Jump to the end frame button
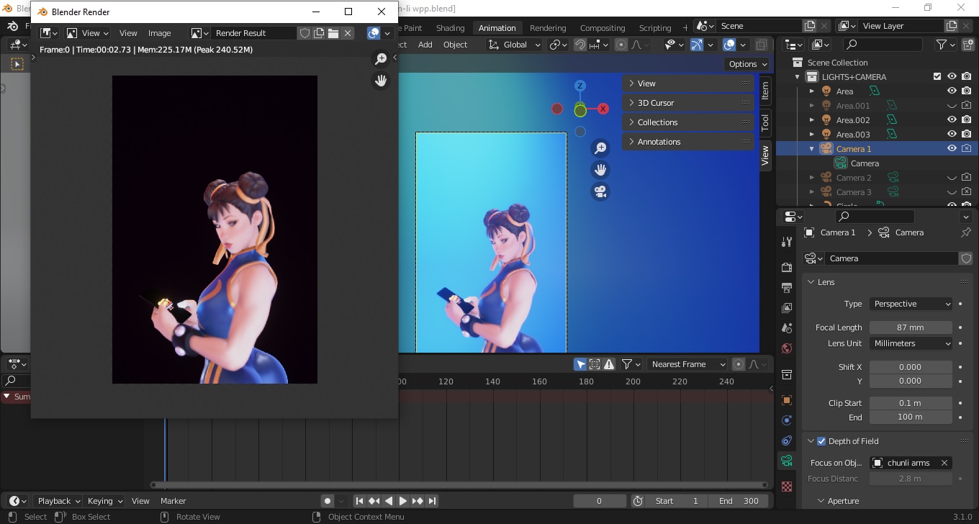The width and height of the screenshot is (979, 524). [432, 501]
